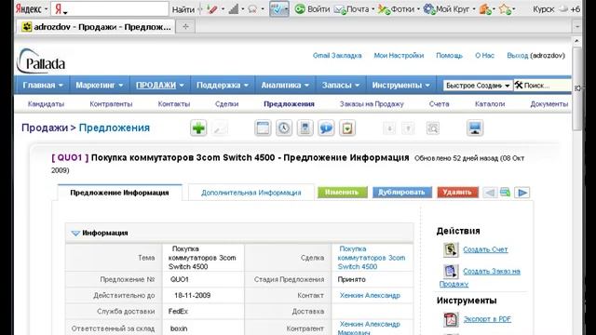Expand the Поддержка menu
Screen dimensions: 596x335
(x=223, y=85)
